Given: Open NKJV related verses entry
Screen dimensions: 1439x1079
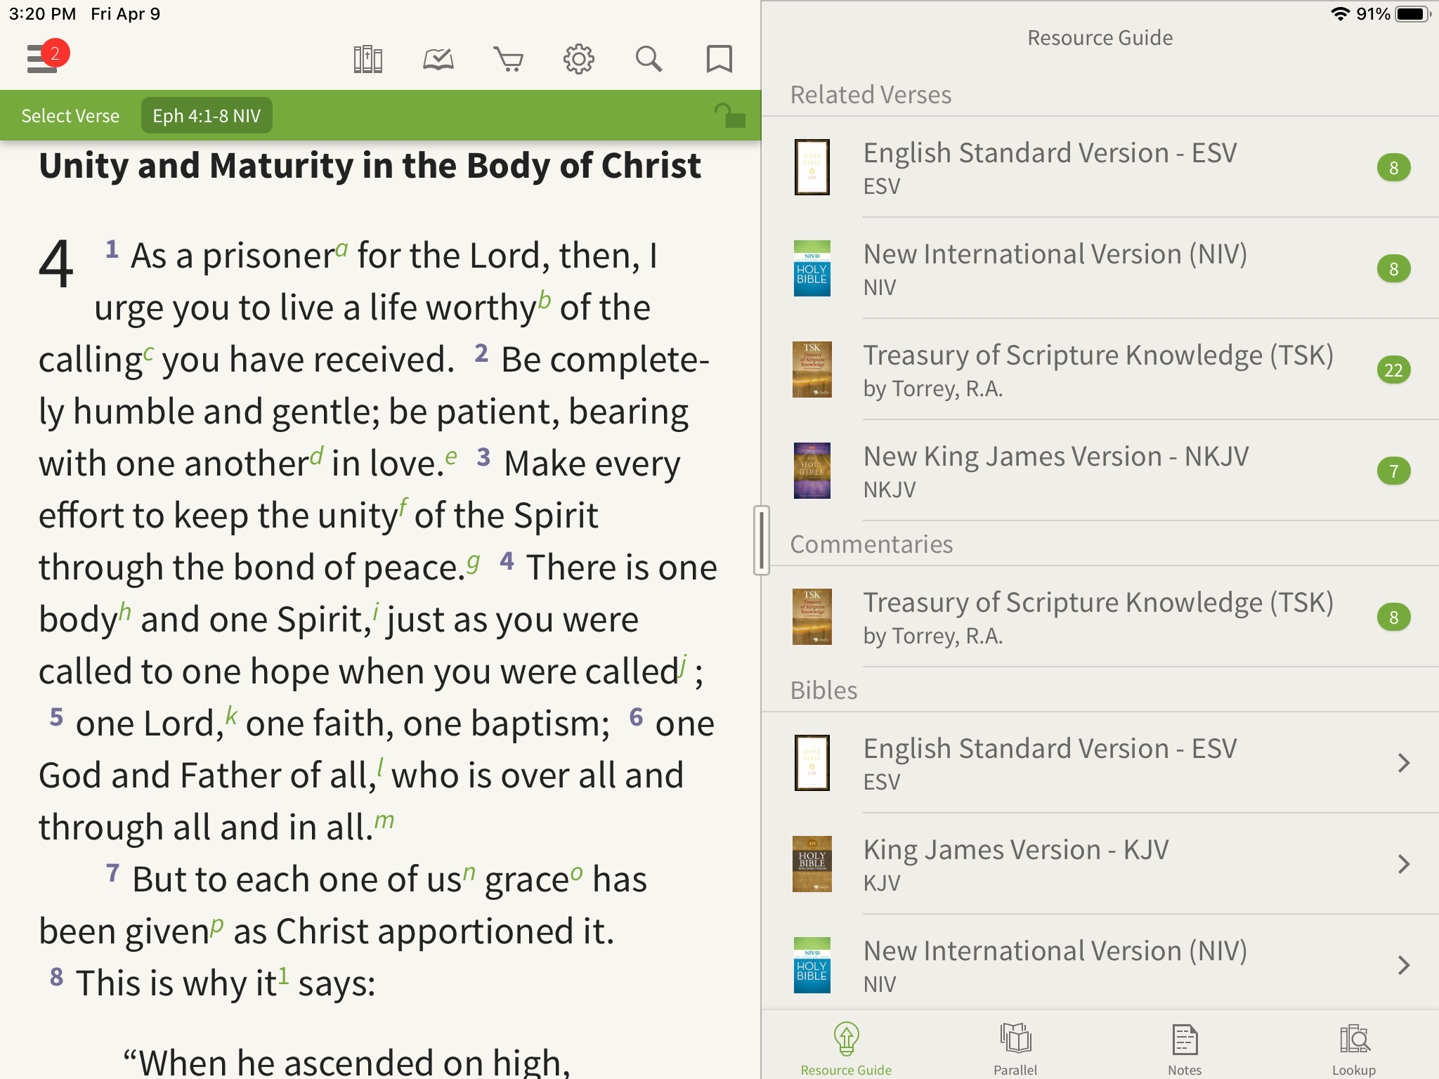Looking at the screenshot, I should (x=1100, y=471).
